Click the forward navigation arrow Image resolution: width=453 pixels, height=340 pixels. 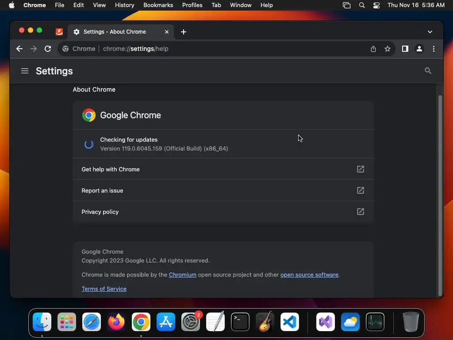click(34, 49)
